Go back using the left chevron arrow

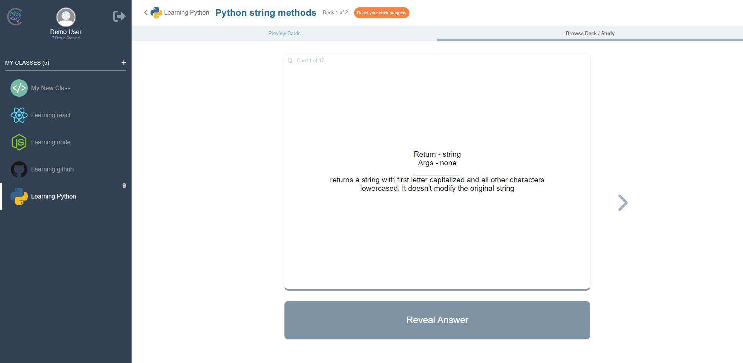[x=146, y=12]
